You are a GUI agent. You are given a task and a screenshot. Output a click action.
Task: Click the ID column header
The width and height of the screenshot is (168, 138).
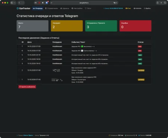click(22, 42)
